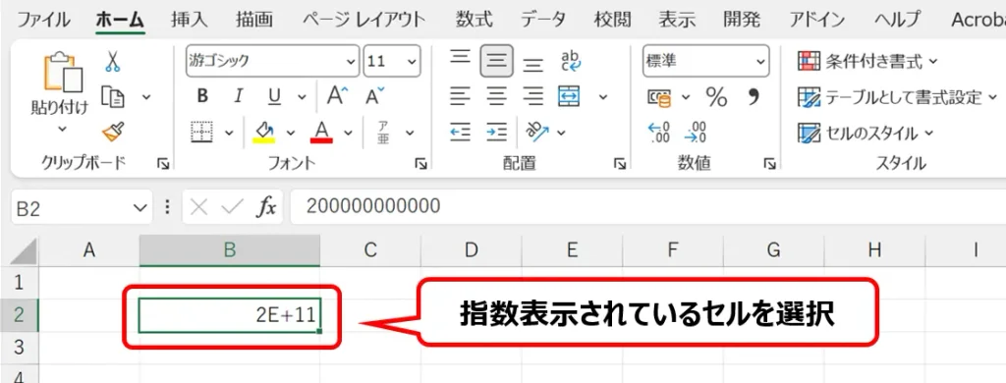The height and width of the screenshot is (383, 1006).
Task: Increase indent icon
Action: click(x=496, y=133)
